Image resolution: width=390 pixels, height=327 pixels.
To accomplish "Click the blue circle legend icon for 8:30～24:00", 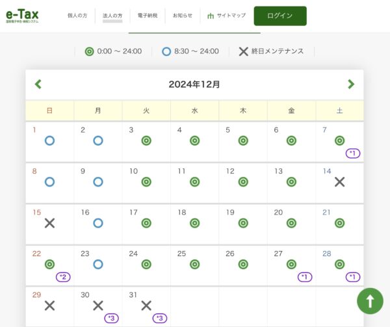I will [x=166, y=51].
